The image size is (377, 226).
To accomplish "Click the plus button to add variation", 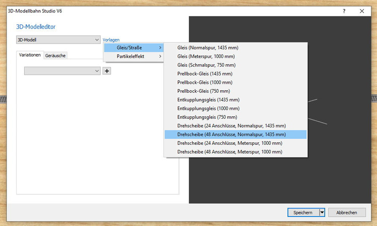I will pos(107,71).
